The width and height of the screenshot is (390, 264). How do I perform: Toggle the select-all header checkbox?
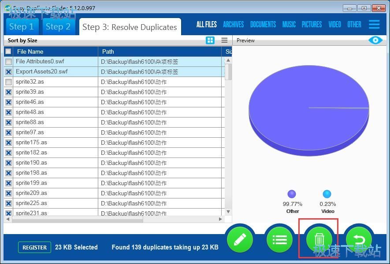8,51
